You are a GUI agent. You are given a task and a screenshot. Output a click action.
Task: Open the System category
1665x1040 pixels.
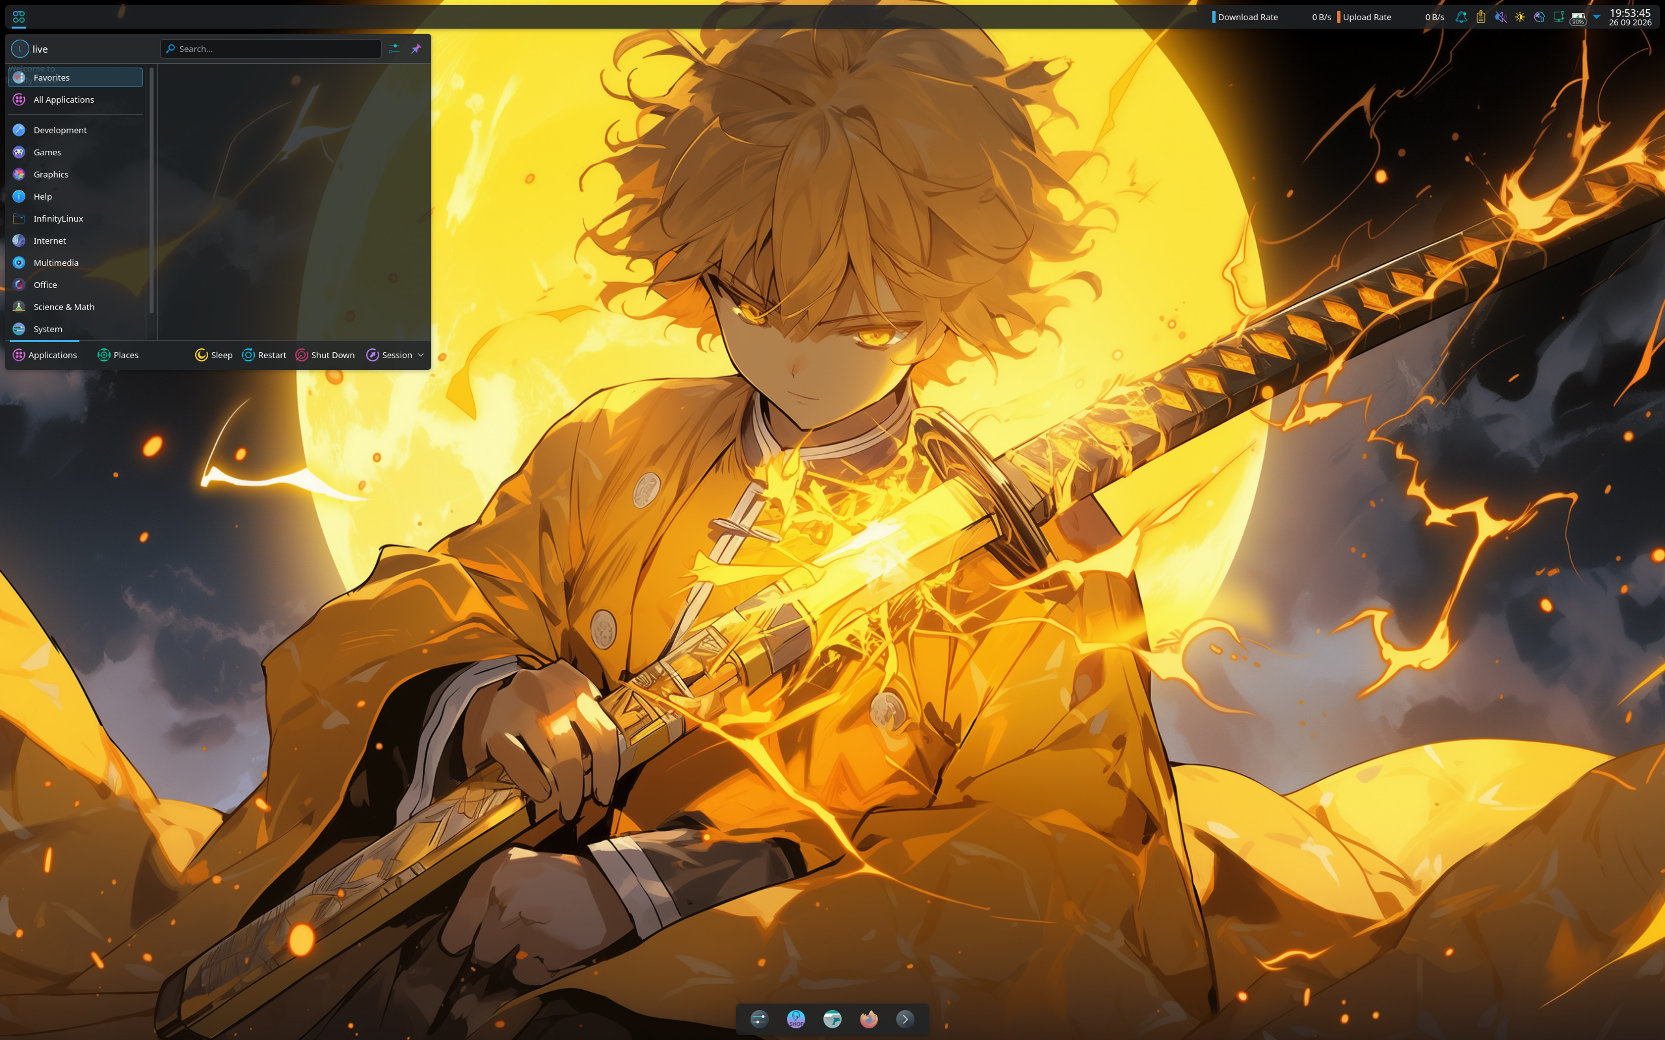(x=75, y=329)
